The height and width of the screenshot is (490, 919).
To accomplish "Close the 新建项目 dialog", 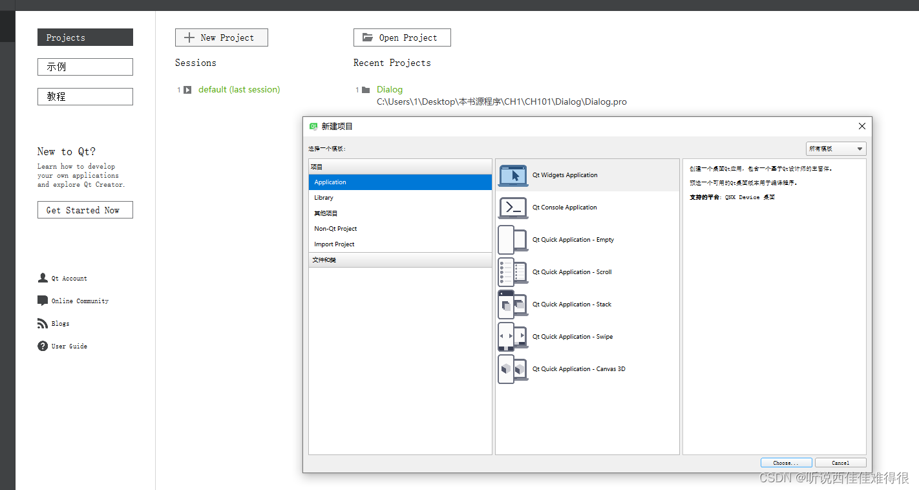I will 861,126.
